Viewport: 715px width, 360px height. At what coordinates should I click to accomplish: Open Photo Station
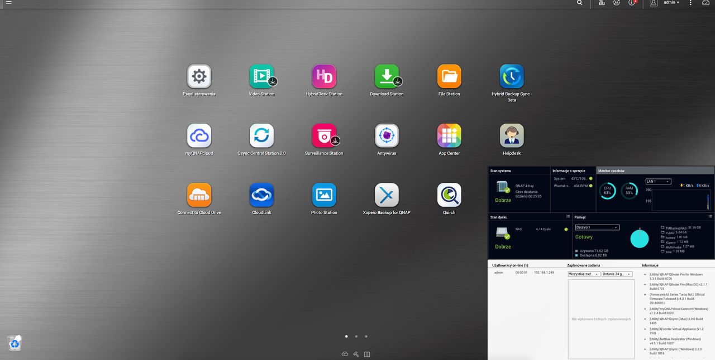[324, 195]
